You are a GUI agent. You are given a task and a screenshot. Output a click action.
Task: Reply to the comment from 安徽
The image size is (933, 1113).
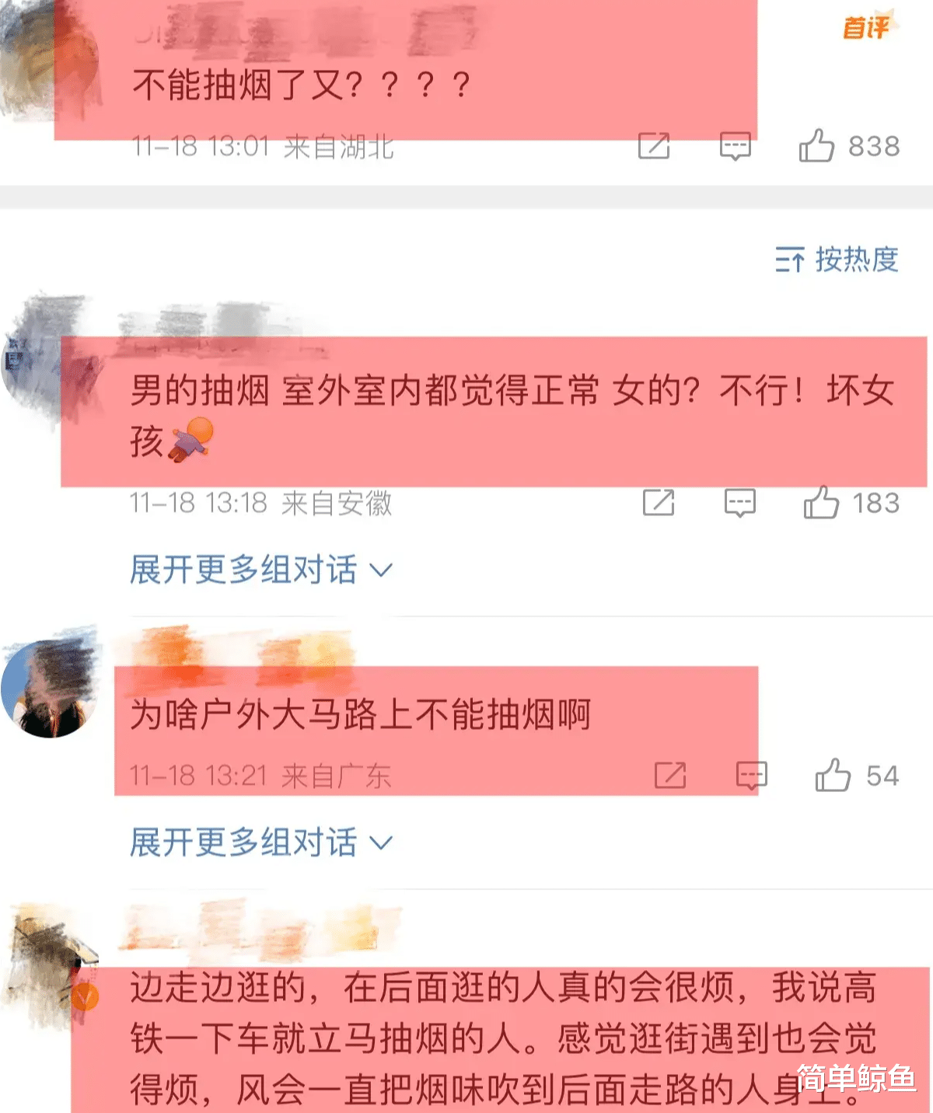pyautogui.click(x=739, y=504)
